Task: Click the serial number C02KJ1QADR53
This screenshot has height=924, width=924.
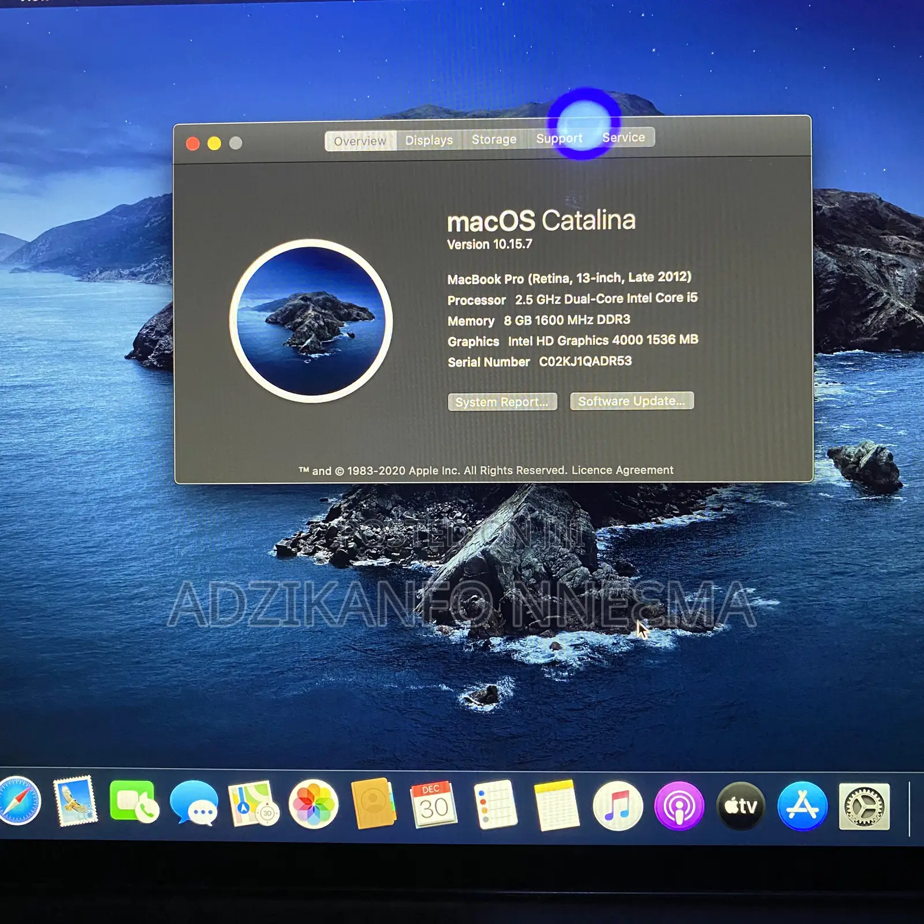Action: pos(586,362)
